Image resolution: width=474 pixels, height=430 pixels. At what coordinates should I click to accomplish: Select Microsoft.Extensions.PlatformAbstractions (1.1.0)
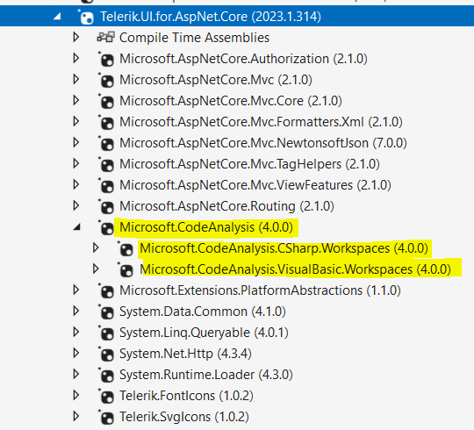pyautogui.click(x=260, y=290)
